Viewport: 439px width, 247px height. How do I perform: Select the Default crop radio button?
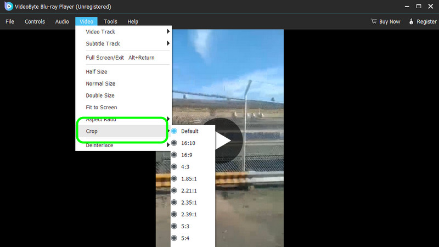pos(174,131)
